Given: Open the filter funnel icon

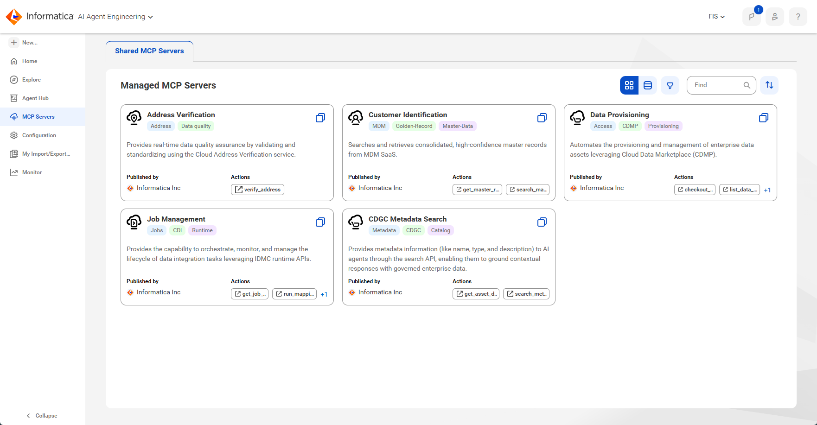Looking at the screenshot, I should pyautogui.click(x=670, y=85).
